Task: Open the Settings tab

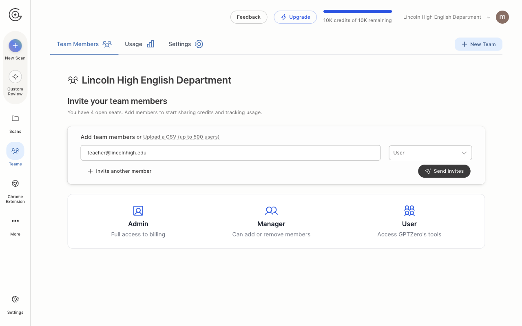Action: click(186, 44)
